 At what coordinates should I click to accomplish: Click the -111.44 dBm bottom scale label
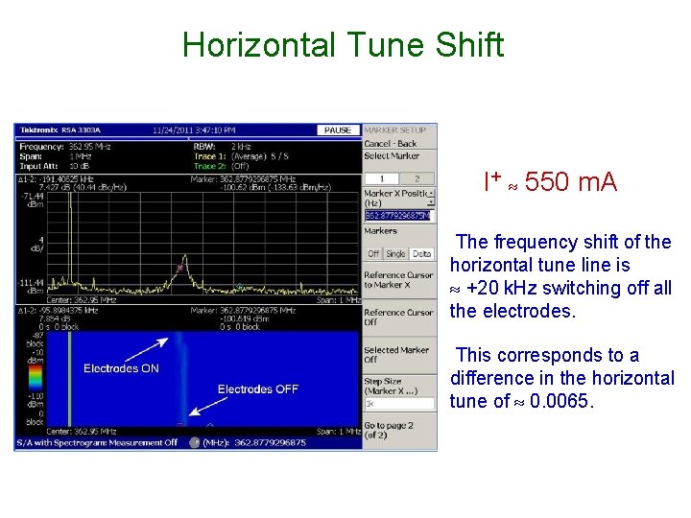point(32,287)
